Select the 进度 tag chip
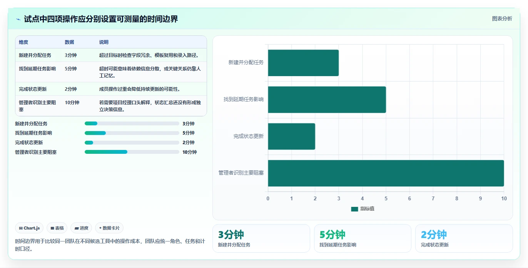The height and width of the screenshot is (268, 528). point(81,228)
